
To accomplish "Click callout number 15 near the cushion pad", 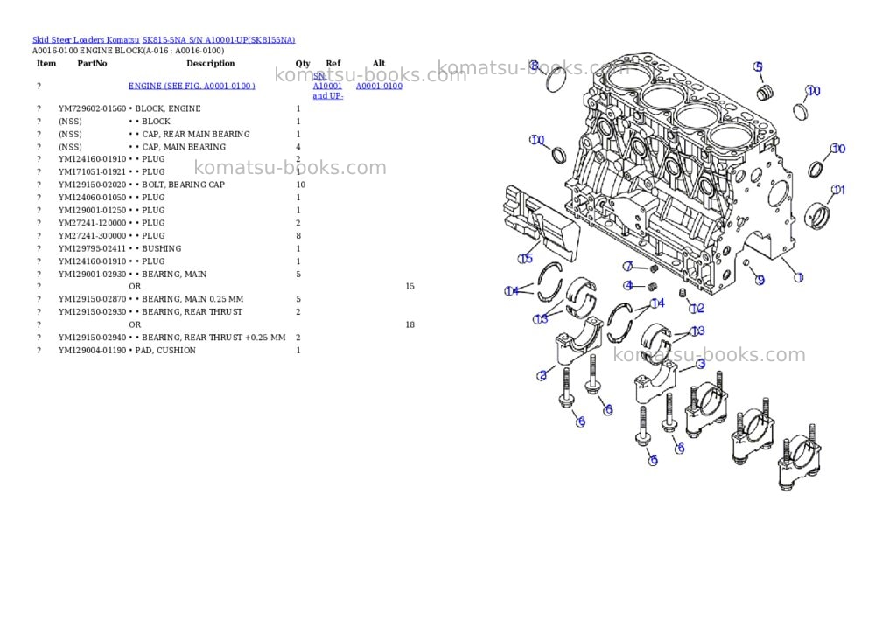I will pos(525,258).
